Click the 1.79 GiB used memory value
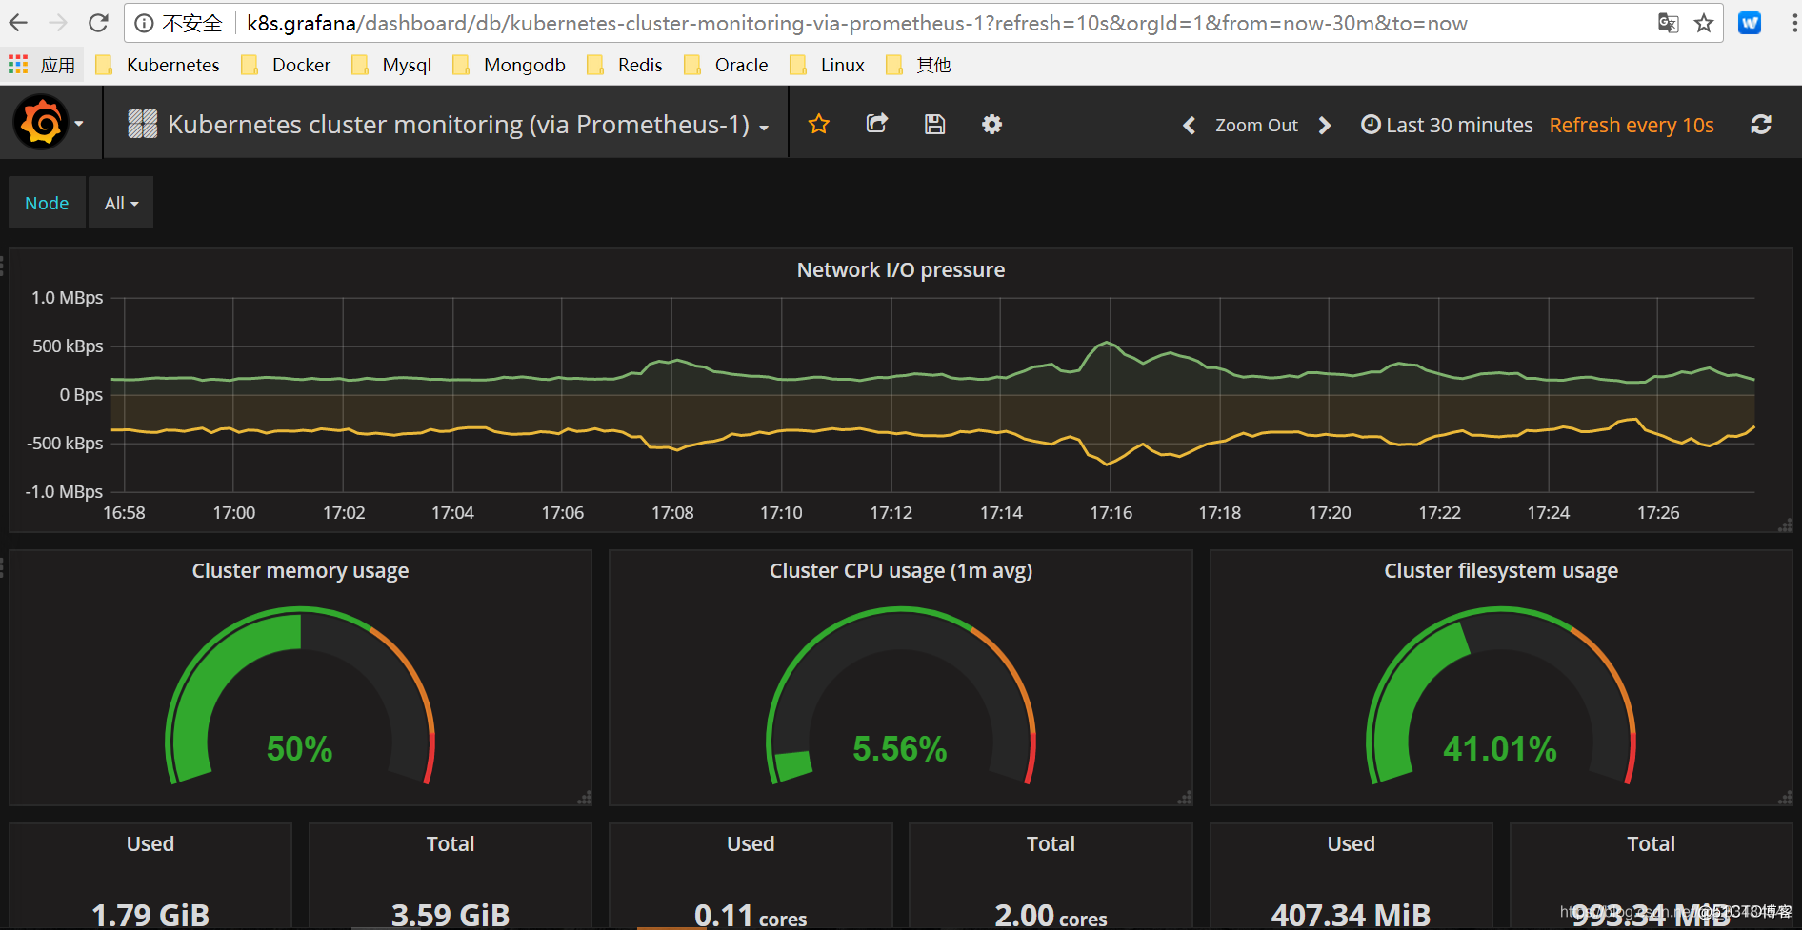Viewport: 1802px width, 930px height. (x=150, y=915)
